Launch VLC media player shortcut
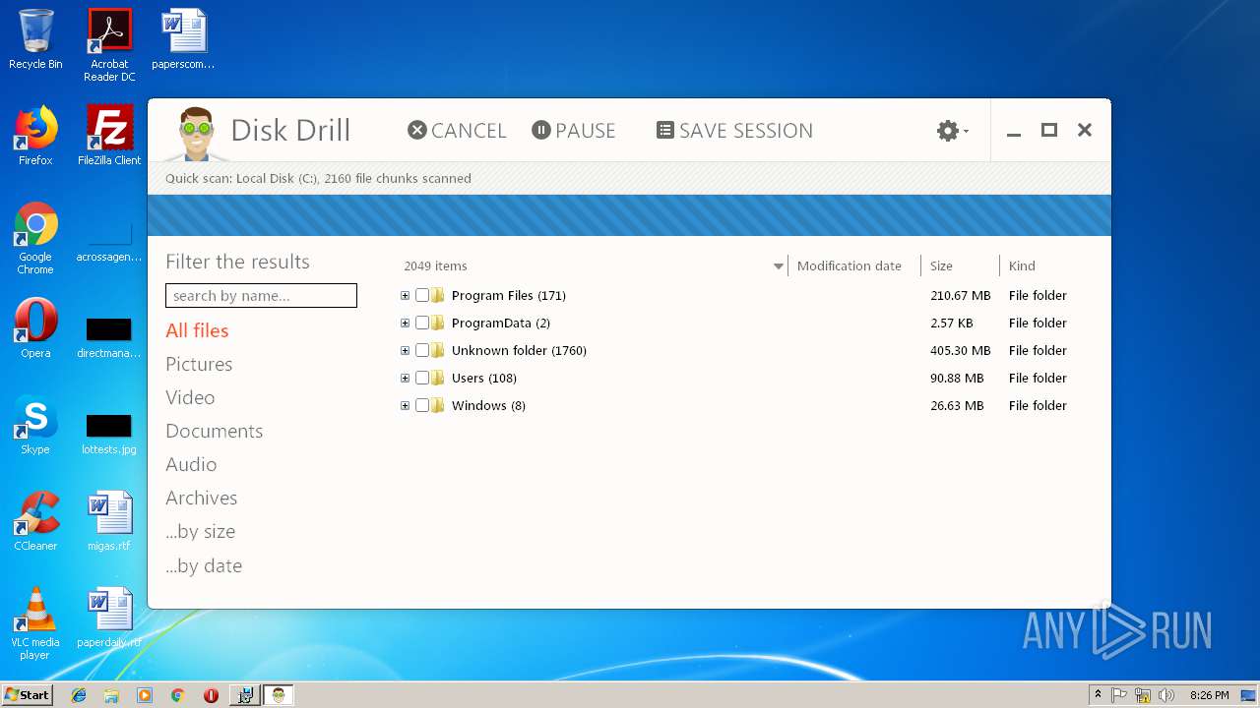The width and height of the screenshot is (1260, 708). pos(35,623)
